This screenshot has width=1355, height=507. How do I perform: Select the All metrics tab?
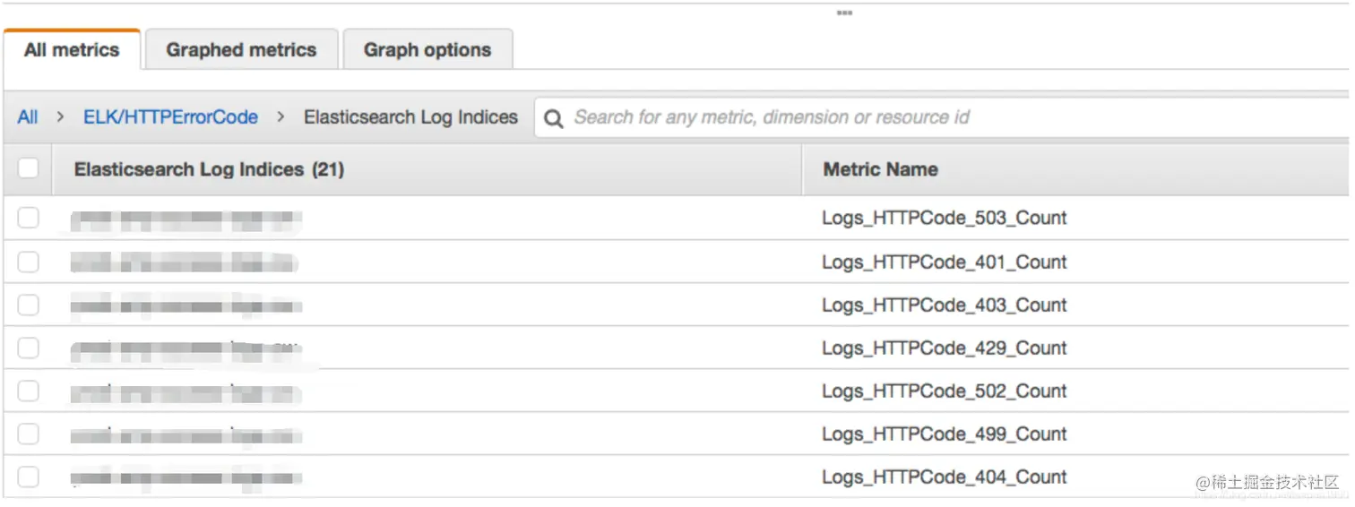(72, 50)
